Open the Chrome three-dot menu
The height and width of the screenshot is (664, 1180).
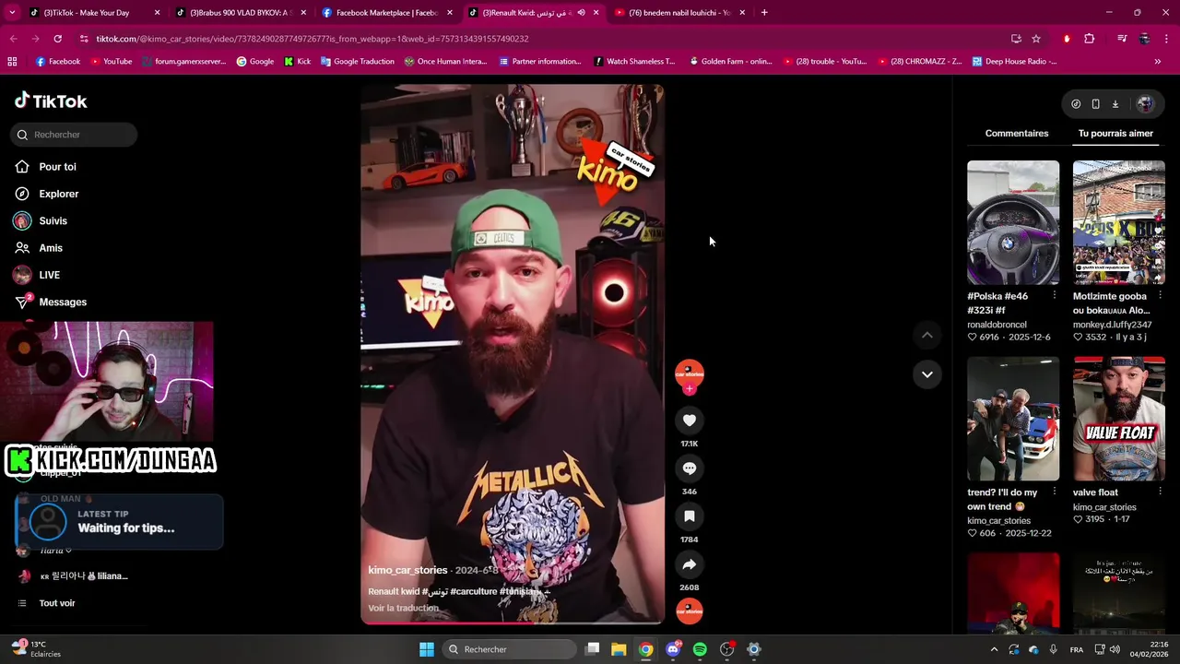pyautogui.click(x=1166, y=39)
